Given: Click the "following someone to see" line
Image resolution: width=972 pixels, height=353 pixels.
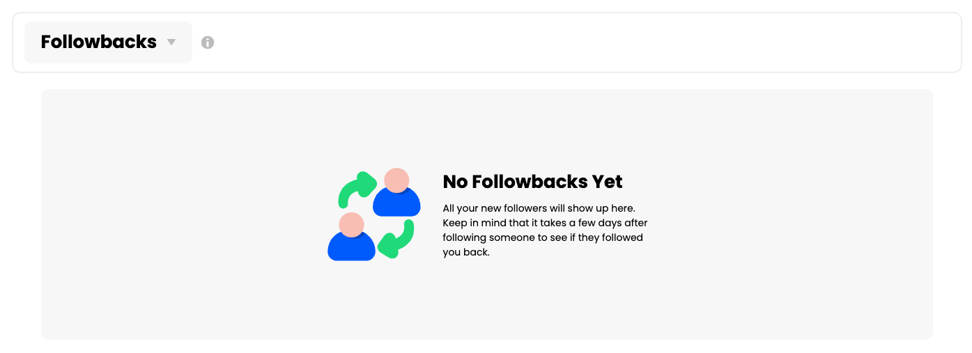Looking at the screenshot, I should coord(543,237).
